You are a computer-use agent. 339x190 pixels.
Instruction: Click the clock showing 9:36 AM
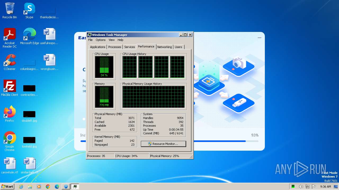(x=325, y=187)
